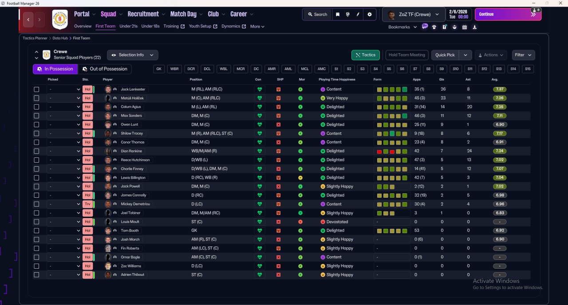
Task: Open the calendar icon in bookmarks bar
Action: click(x=465, y=27)
